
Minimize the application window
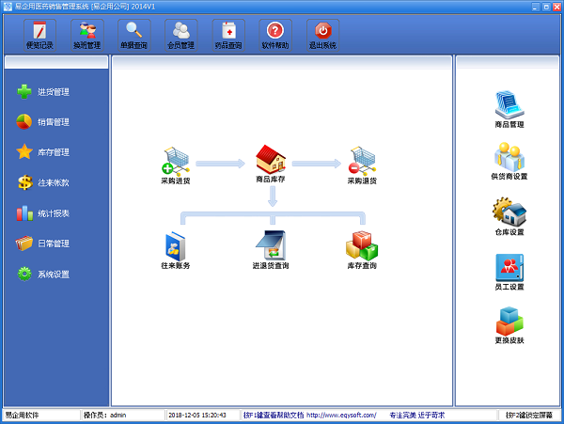point(536,7)
